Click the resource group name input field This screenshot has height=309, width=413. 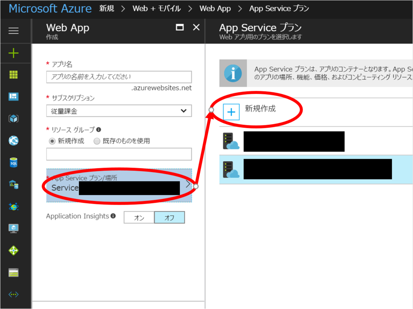(x=119, y=154)
